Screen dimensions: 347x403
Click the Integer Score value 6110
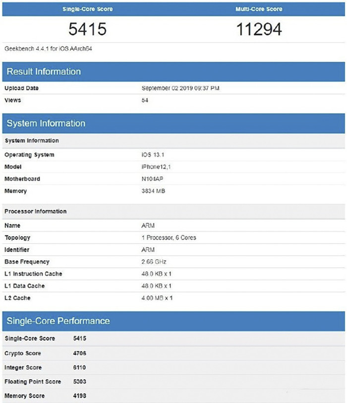click(80, 367)
